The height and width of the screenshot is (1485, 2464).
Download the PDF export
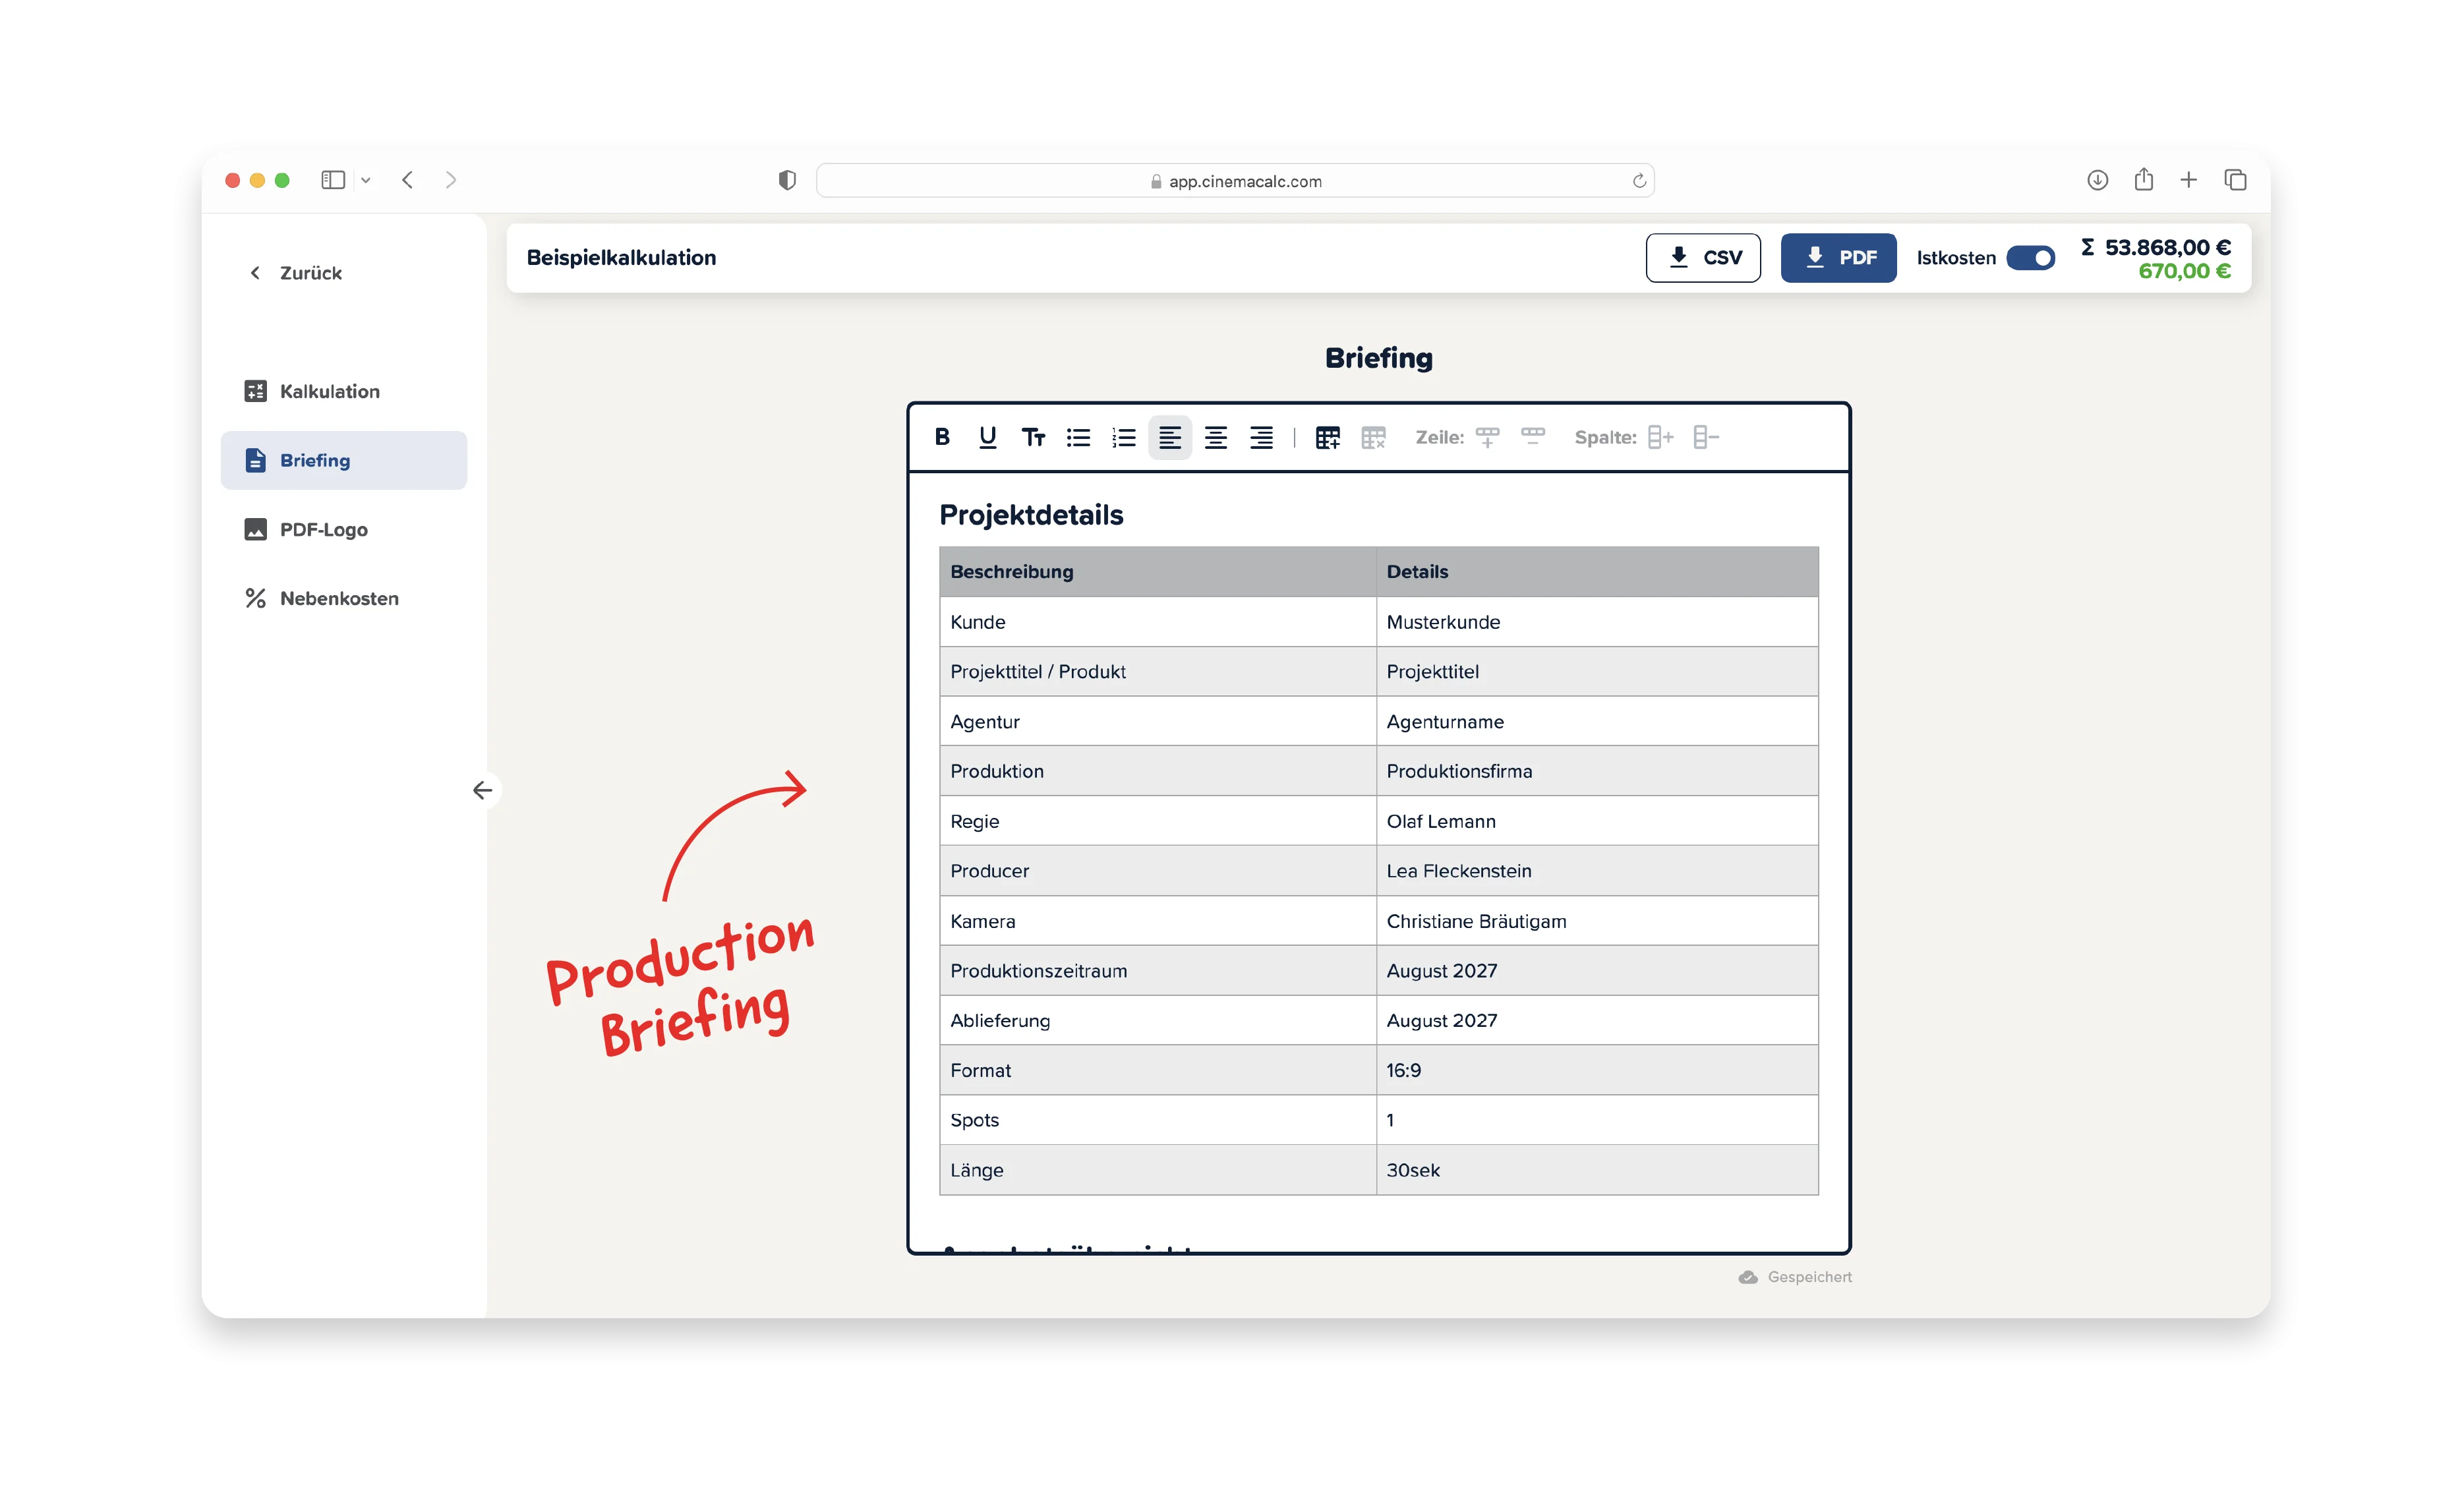click(1838, 258)
